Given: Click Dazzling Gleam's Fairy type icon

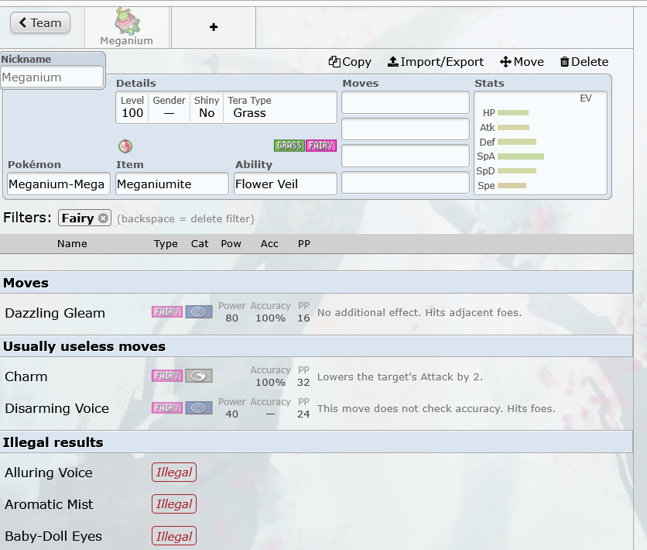Looking at the screenshot, I should (x=166, y=311).
